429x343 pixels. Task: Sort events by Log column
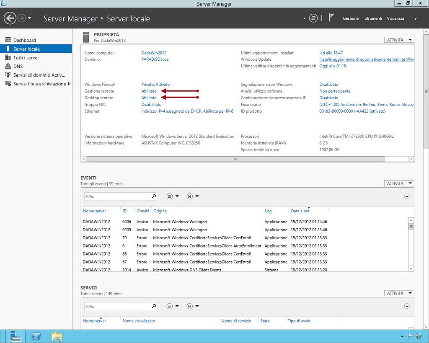[x=268, y=211]
